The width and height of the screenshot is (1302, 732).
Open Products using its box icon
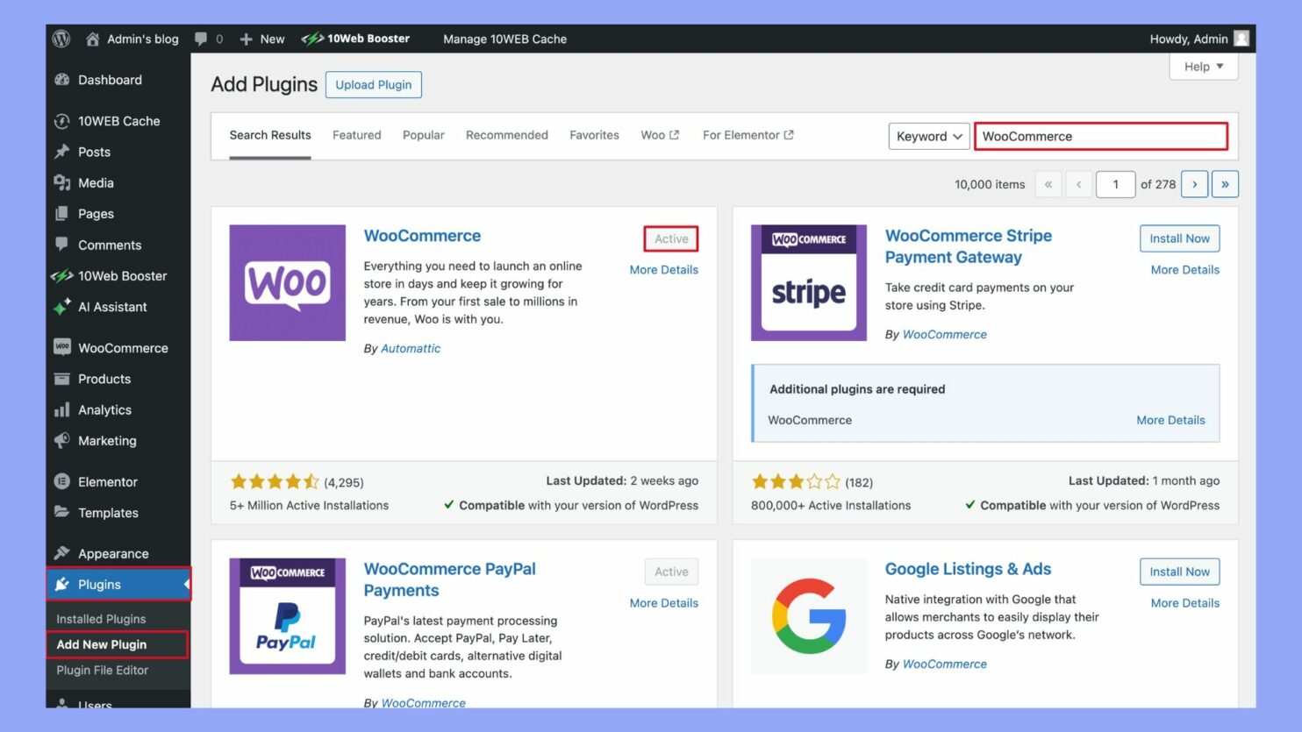click(61, 379)
